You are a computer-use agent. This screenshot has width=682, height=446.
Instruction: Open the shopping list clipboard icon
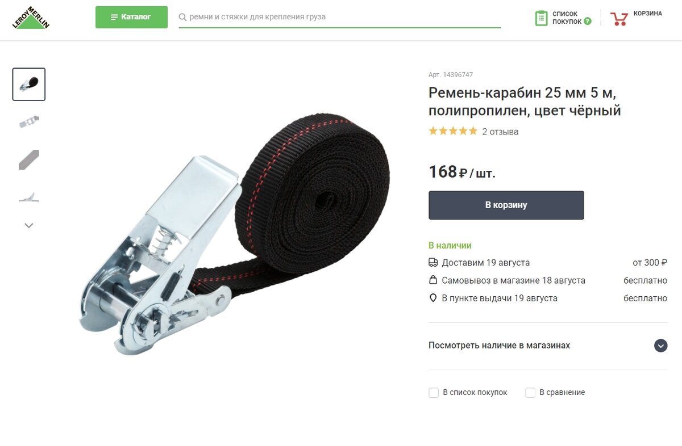(541, 18)
